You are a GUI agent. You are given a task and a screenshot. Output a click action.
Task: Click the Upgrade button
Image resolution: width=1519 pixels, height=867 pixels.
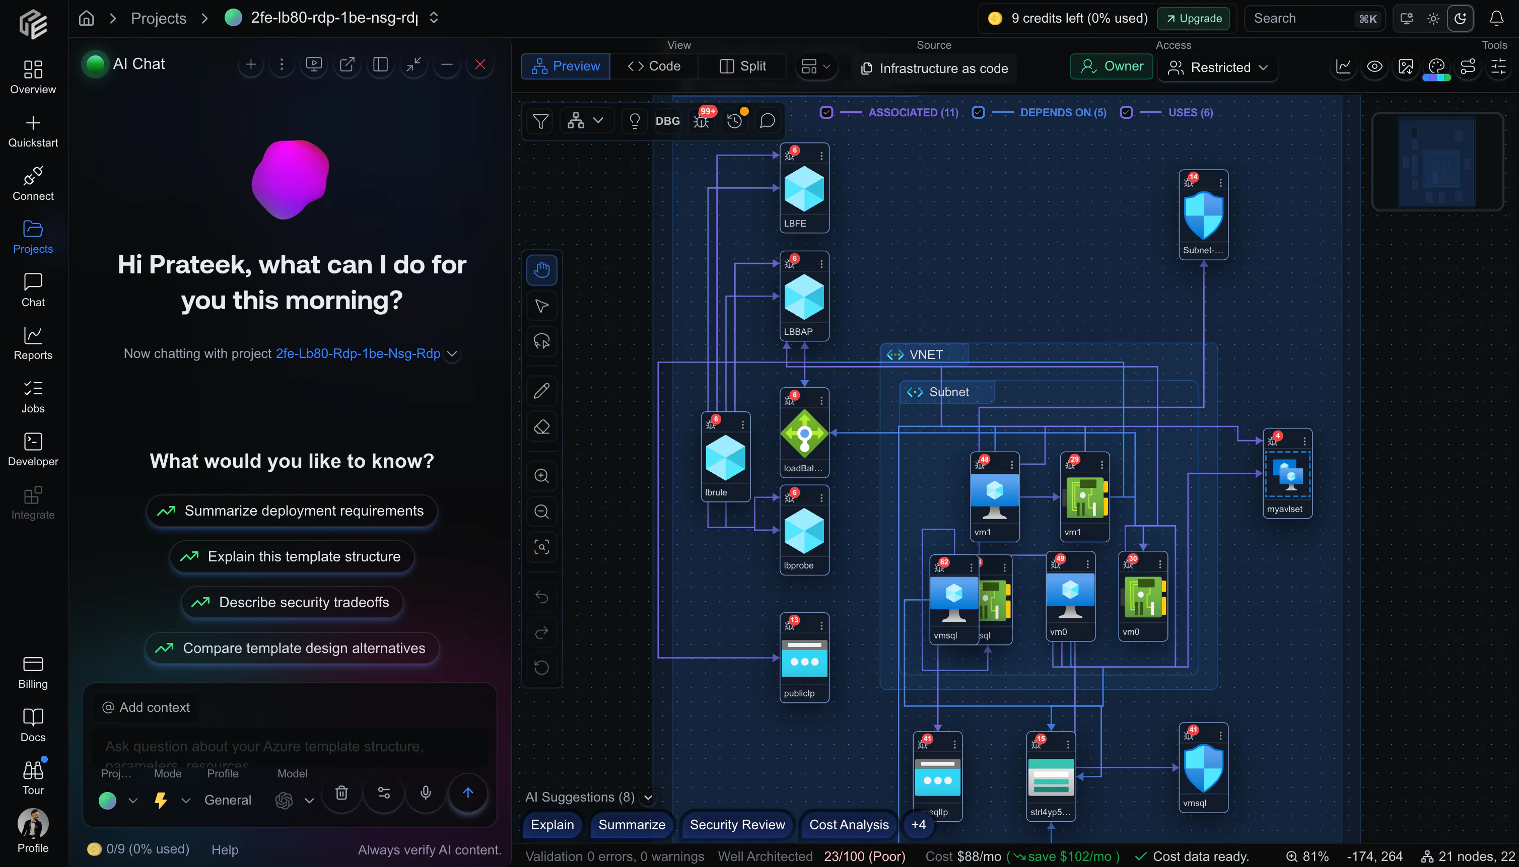coord(1193,19)
